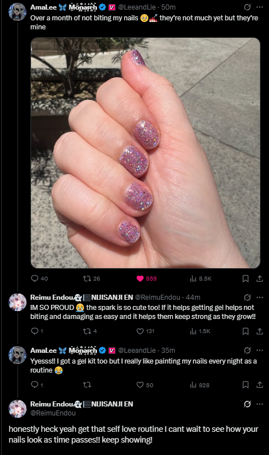Retweet the post with 26 retweets
This screenshot has width=269, height=455.
click(x=91, y=278)
